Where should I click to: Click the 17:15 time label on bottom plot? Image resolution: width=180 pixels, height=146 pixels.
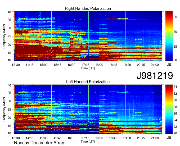[x=85, y=138]
